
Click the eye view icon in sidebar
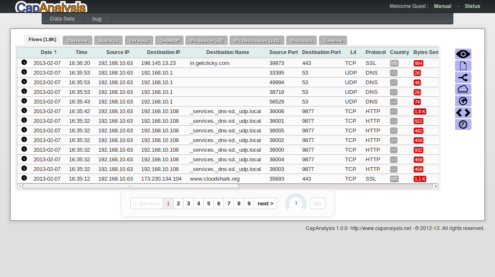click(463, 54)
